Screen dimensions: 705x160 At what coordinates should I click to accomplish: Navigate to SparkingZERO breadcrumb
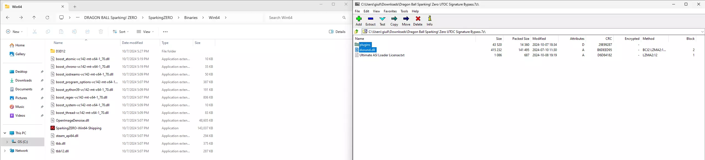[161, 18]
